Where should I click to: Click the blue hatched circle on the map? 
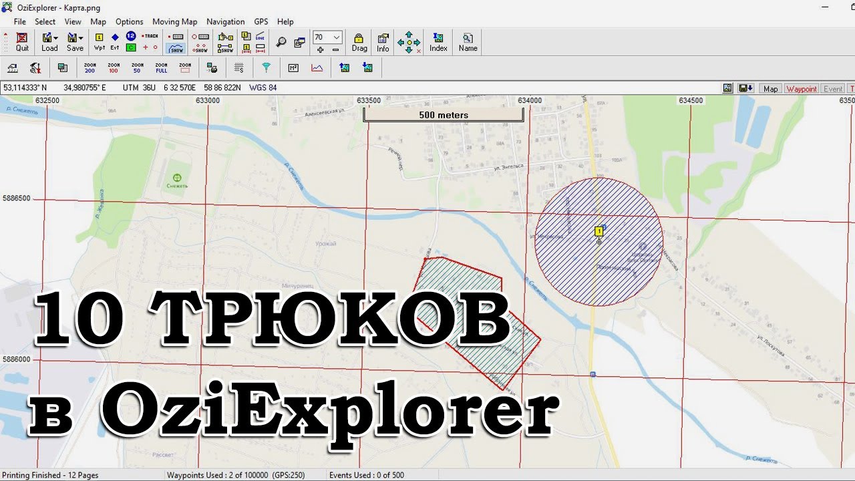point(599,242)
